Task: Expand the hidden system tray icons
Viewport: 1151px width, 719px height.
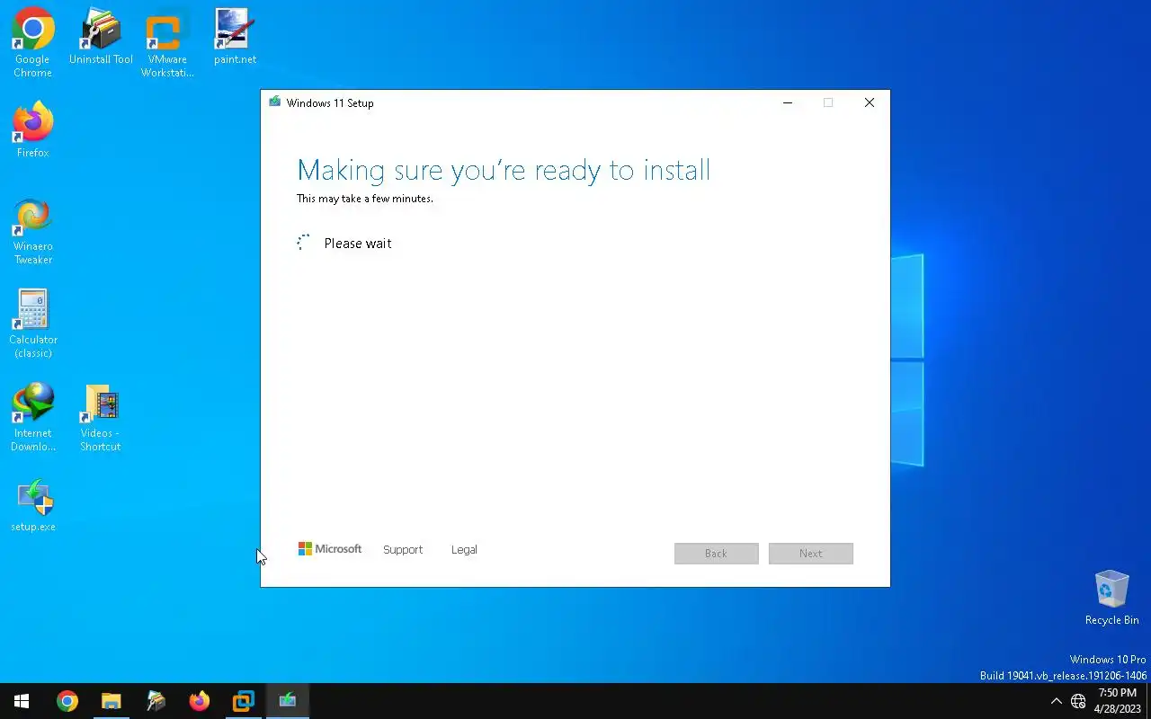Action: click(1056, 701)
